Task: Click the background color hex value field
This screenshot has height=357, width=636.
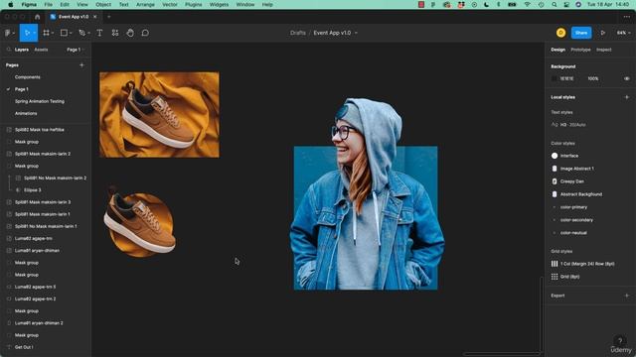Action: pyautogui.click(x=566, y=78)
